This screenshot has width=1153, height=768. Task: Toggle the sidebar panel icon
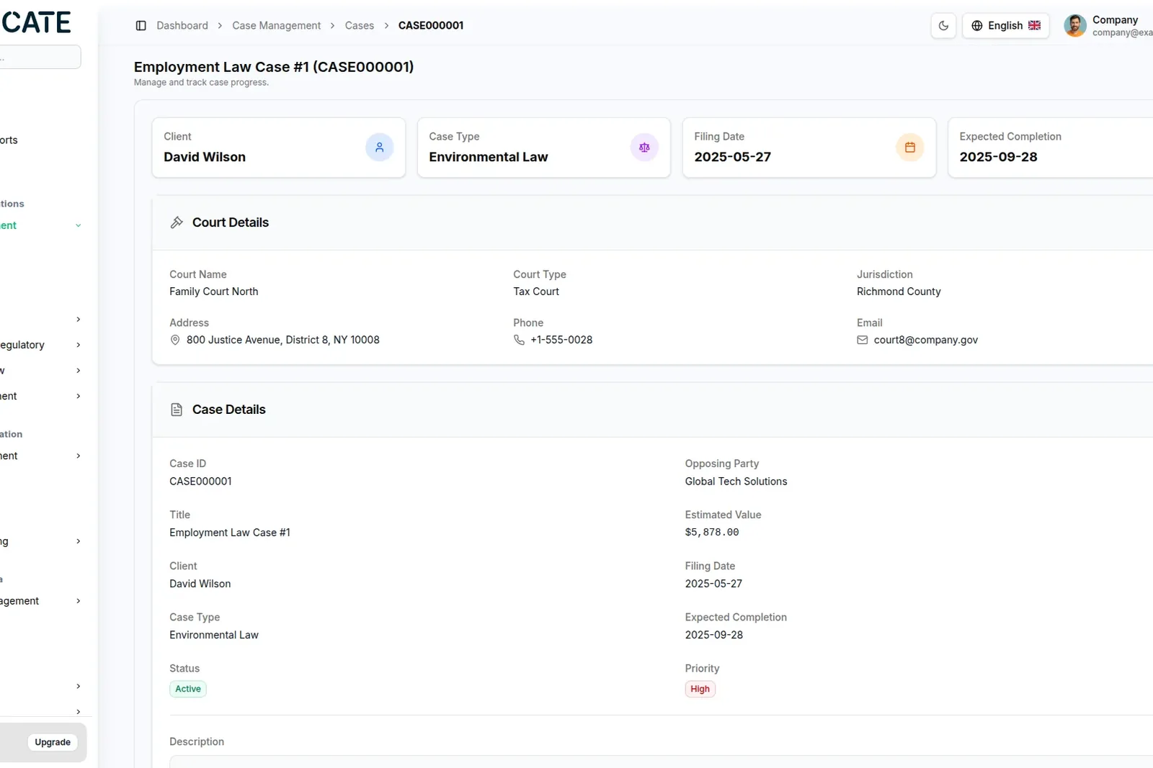[141, 26]
